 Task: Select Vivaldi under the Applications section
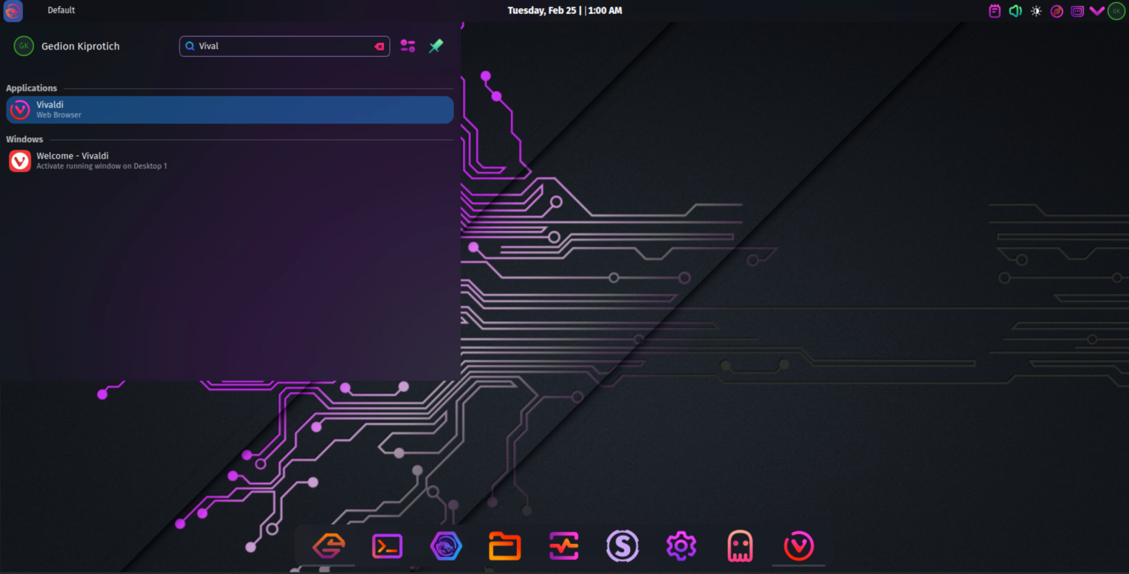229,109
